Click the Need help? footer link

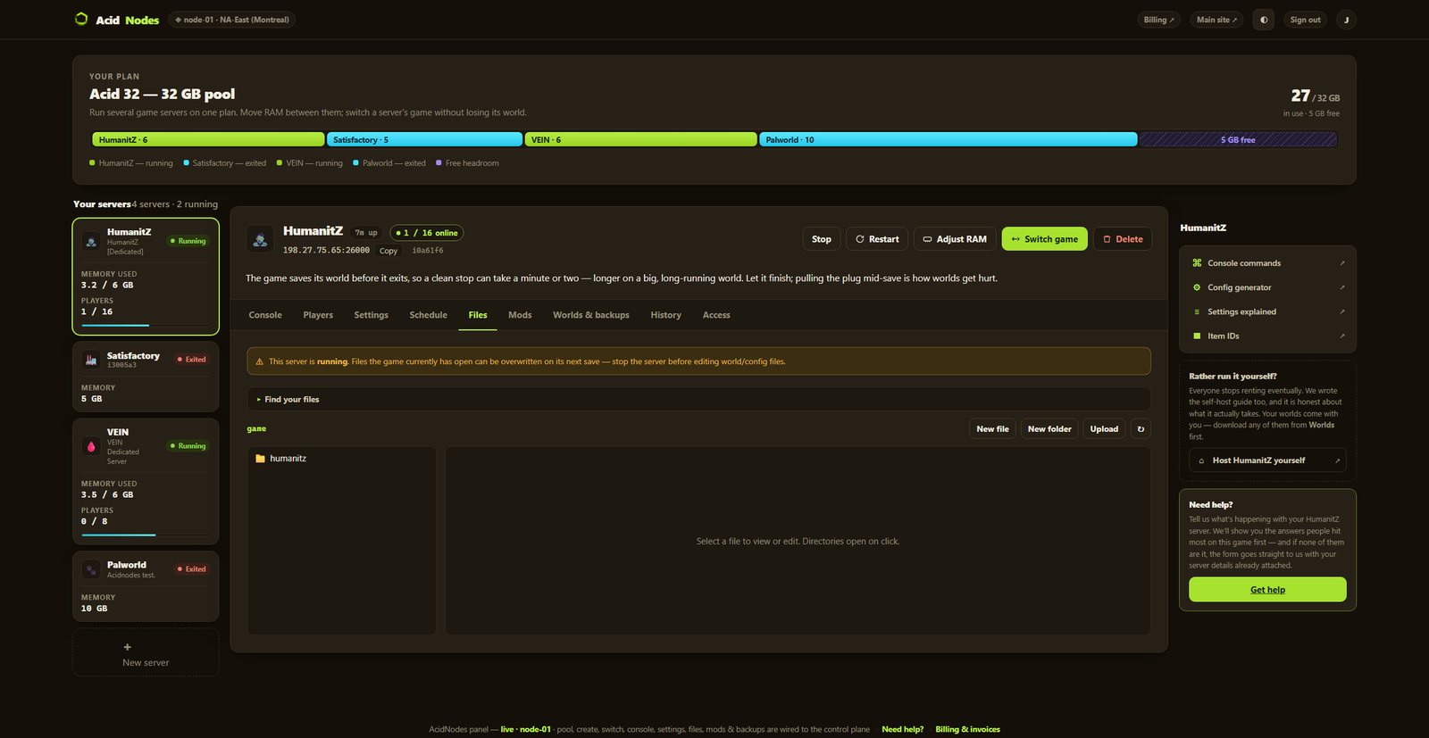click(902, 730)
